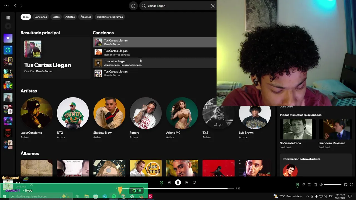
Task: Open the Connect to a device icon
Action: [x=315, y=185]
